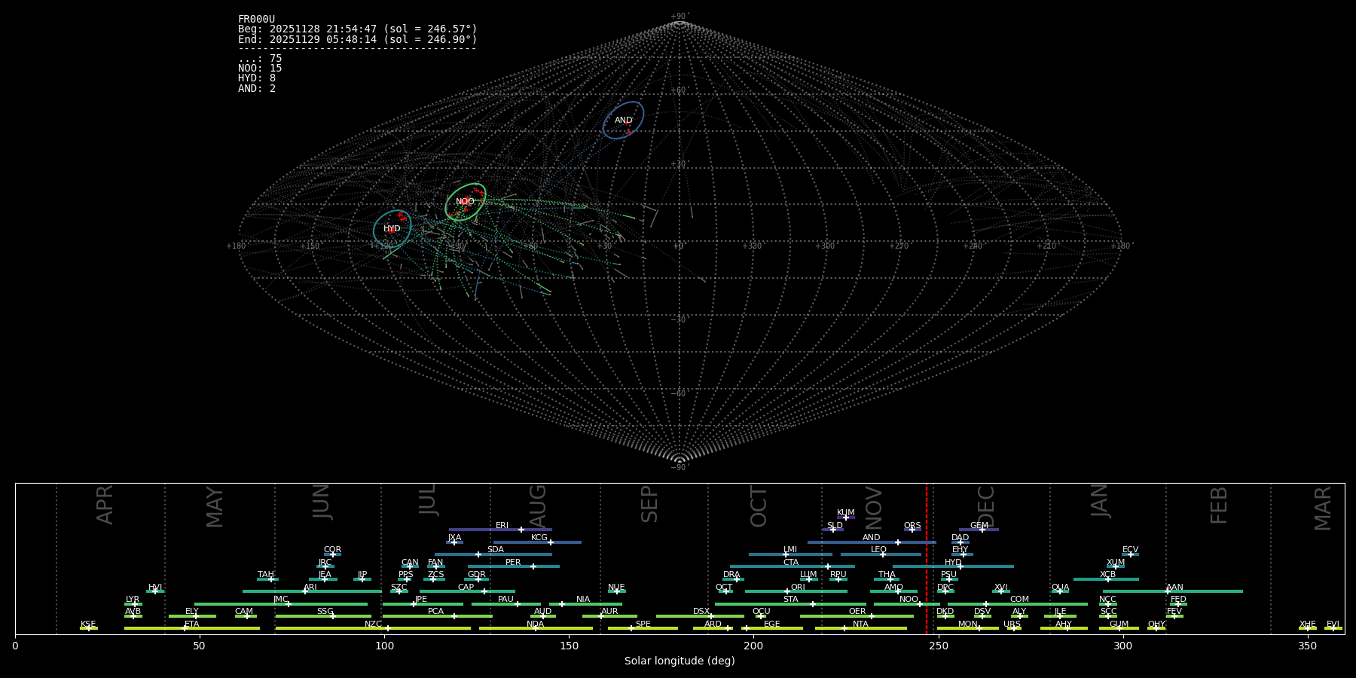Click the HYD radiant label on sky map
The width and height of the screenshot is (1356, 678).
pos(392,229)
